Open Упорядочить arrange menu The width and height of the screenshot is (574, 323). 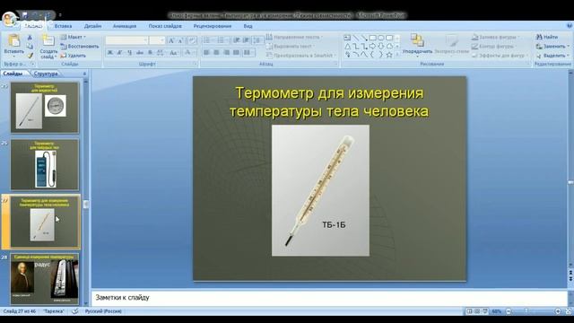pyautogui.click(x=417, y=45)
